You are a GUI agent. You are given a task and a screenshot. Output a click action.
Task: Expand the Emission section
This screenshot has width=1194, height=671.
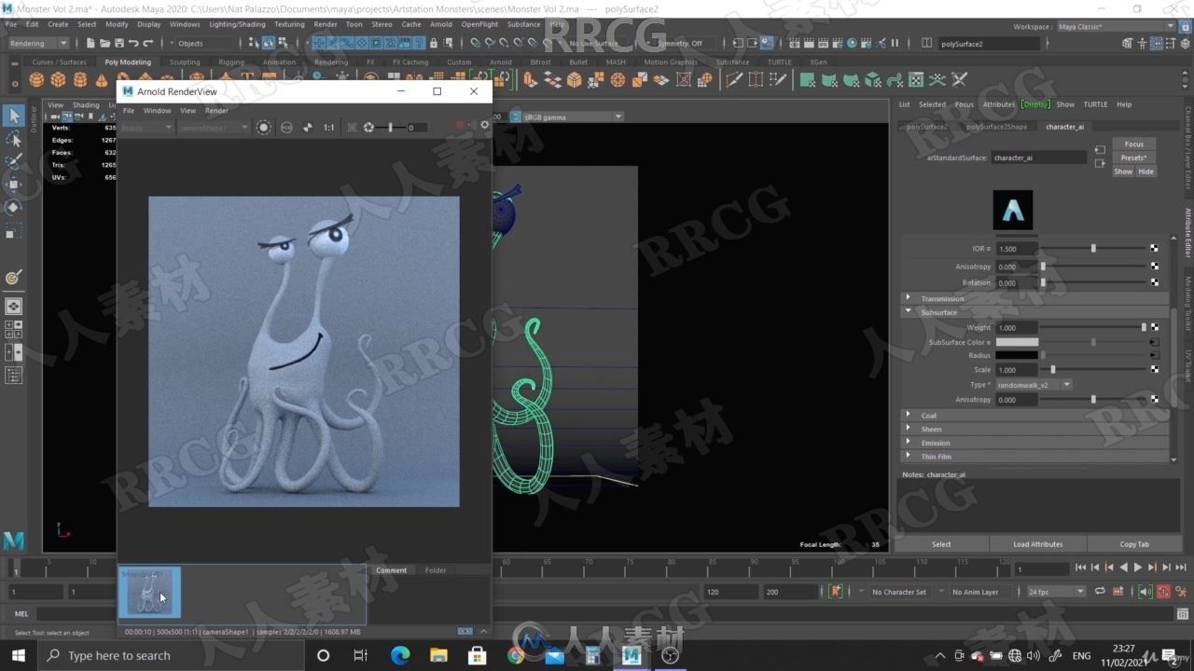point(1034,443)
